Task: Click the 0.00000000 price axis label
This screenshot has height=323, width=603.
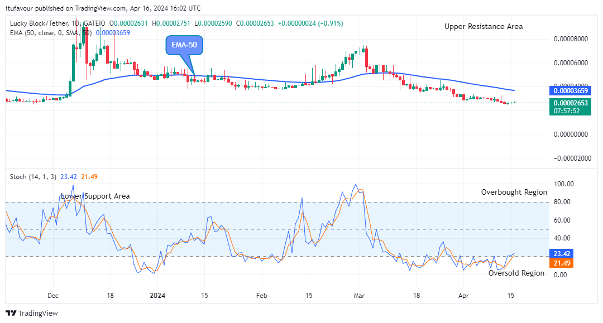Action: pos(571,134)
